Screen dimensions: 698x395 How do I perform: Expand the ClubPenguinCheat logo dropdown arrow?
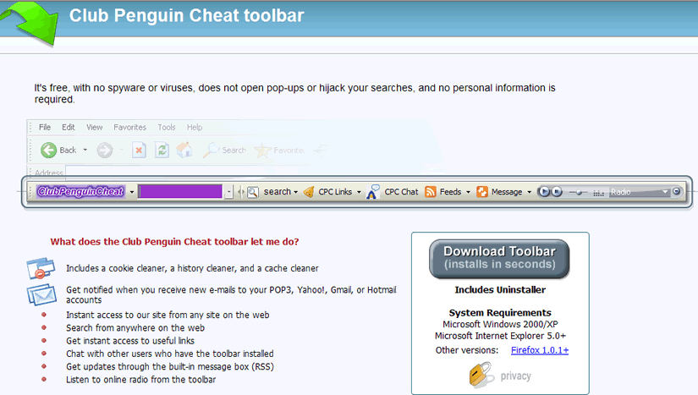tap(132, 192)
